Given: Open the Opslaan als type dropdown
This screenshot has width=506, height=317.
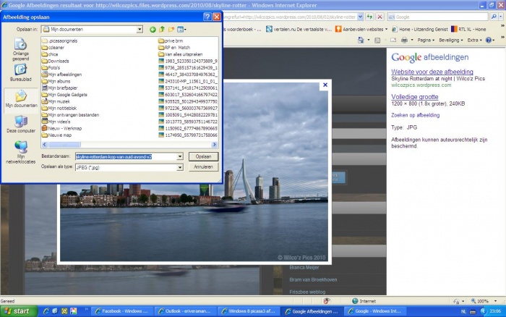Looking at the screenshot, I should 179,166.
